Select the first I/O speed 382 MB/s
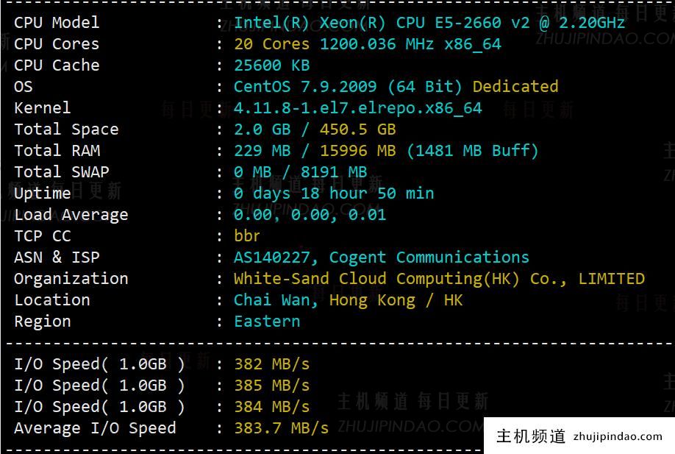 point(271,364)
